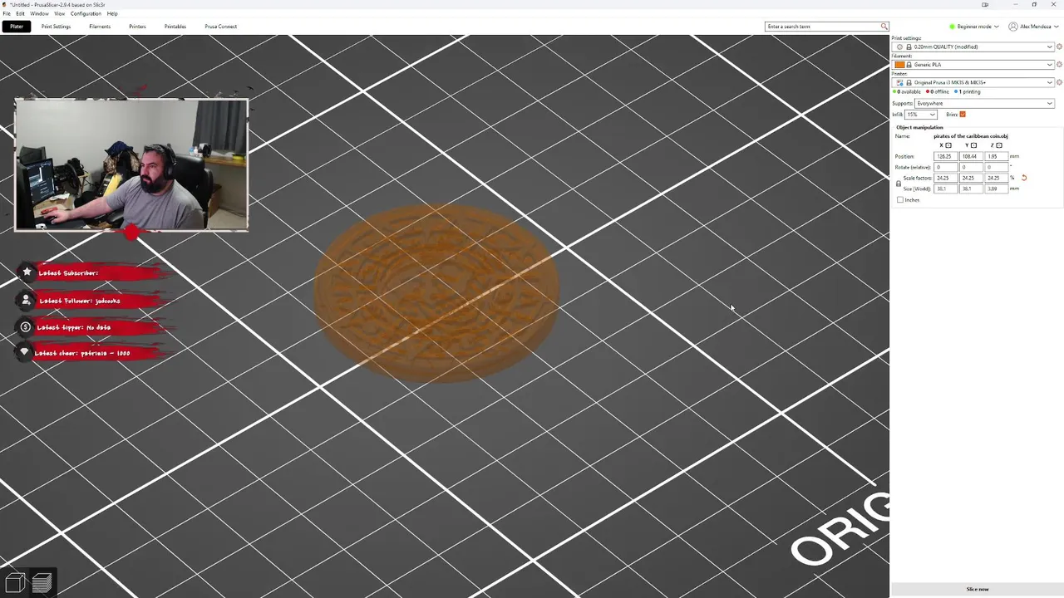1064x598 pixels.
Task: Switch to 3D editor view cube icon
Action: point(15,582)
